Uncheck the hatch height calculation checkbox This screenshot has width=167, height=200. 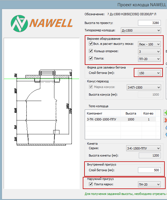pyautogui.click(x=91, y=44)
